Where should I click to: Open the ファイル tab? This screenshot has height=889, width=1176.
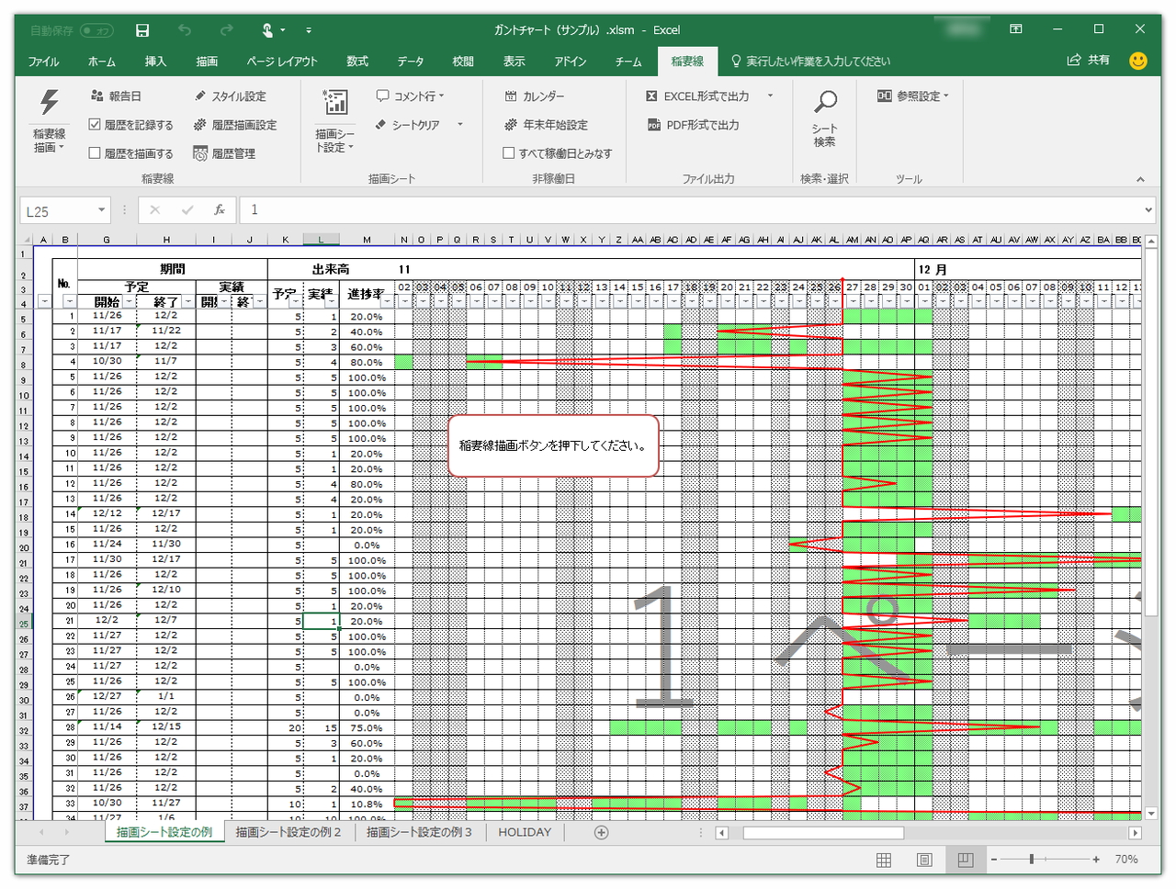(x=43, y=61)
